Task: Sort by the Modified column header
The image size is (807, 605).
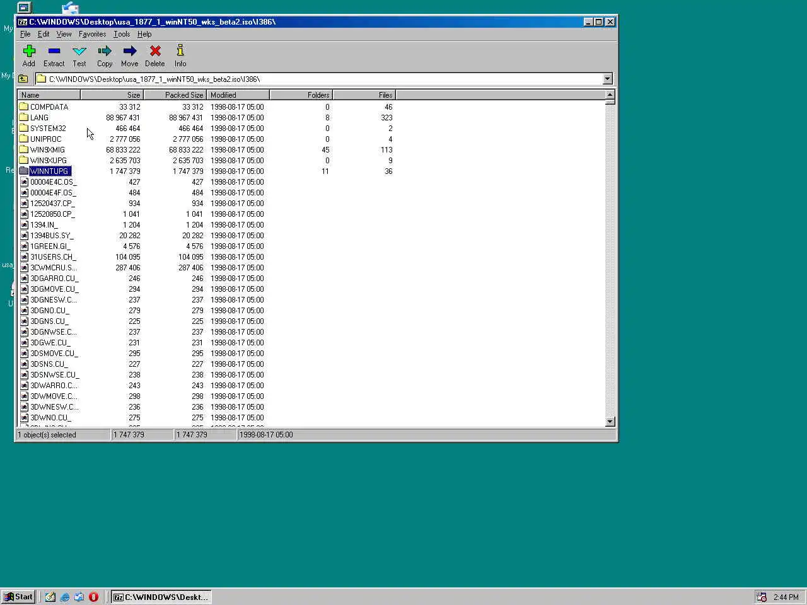Action: [x=238, y=95]
